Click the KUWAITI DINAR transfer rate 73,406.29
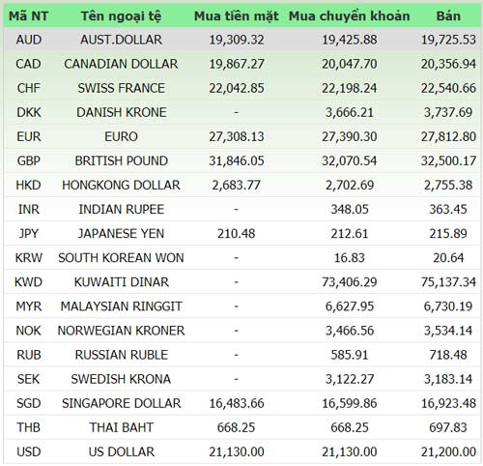This screenshot has width=483, height=466. [x=350, y=282]
